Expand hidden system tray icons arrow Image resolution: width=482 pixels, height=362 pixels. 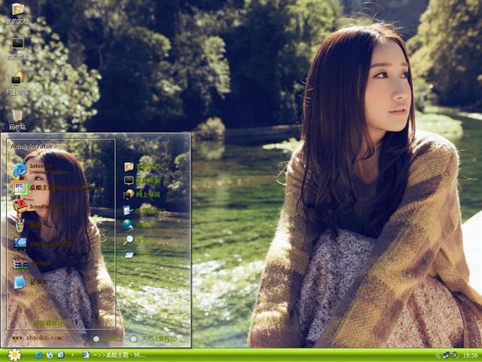pyautogui.click(x=438, y=355)
